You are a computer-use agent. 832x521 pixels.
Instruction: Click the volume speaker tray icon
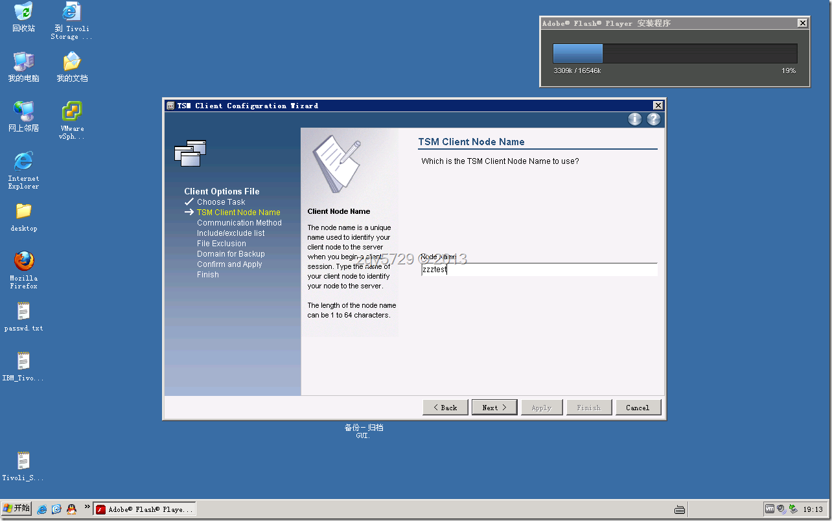[781, 509]
